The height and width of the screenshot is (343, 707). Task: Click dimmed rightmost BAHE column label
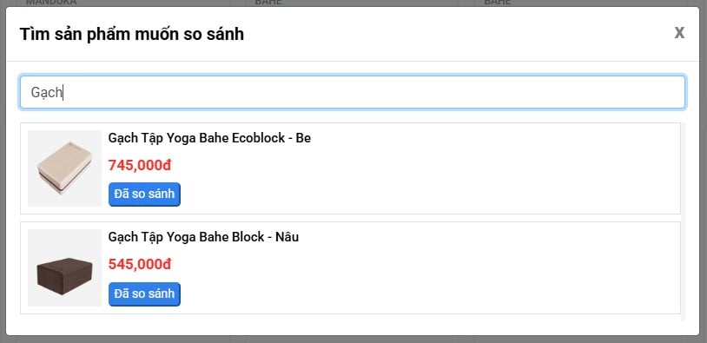pos(498,3)
